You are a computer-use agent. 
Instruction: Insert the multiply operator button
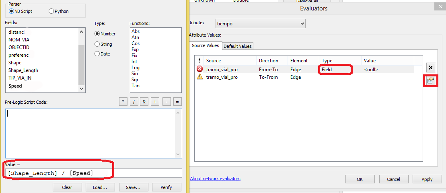coord(123,102)
